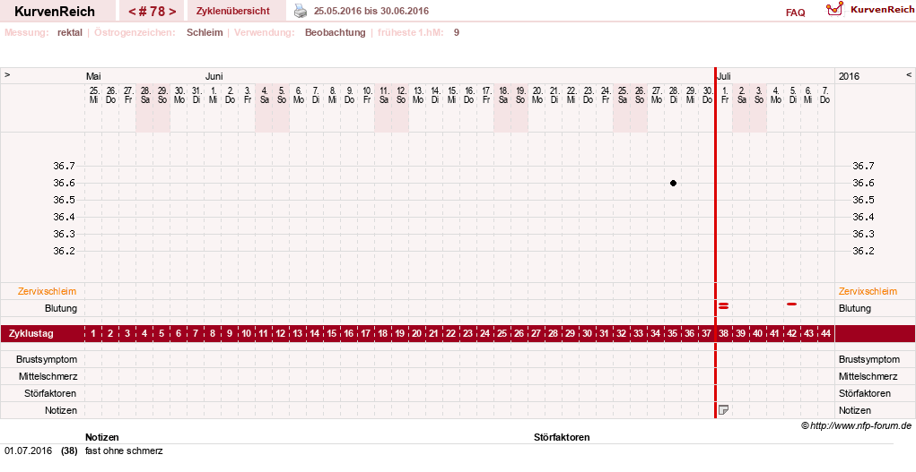
Task: Go to next cycle with right arrow
Action: 172,11
